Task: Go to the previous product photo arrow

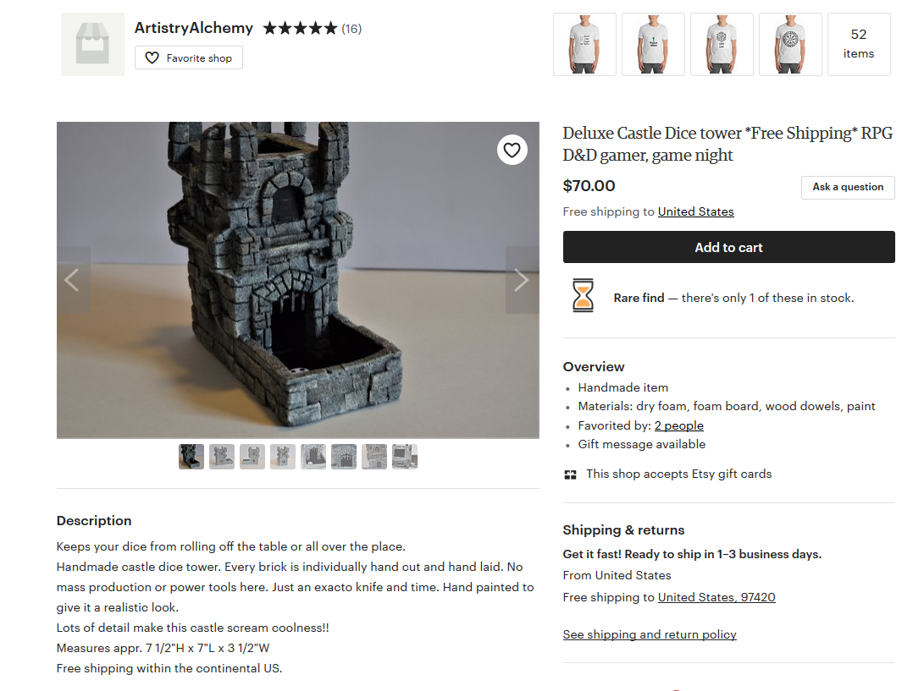Action: (x=73, y=280)
